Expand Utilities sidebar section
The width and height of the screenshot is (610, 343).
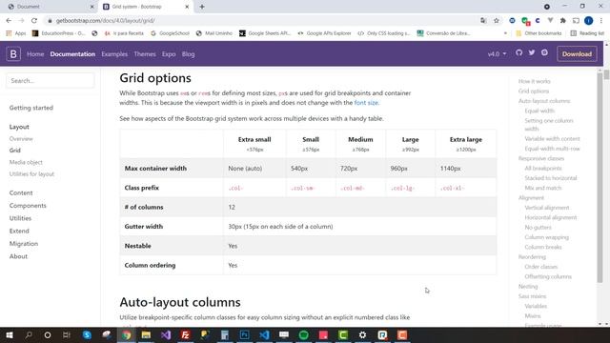coord(20,218)
